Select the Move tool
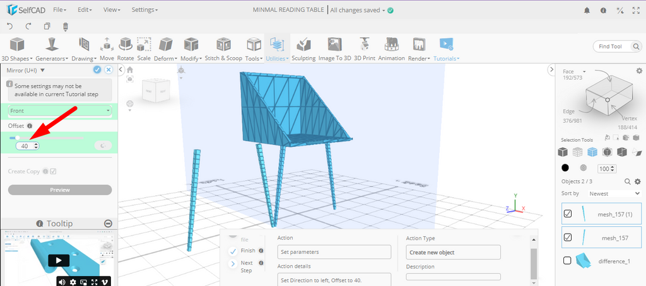Viewport: 646px width, 286px height. (x=107, y=49)
